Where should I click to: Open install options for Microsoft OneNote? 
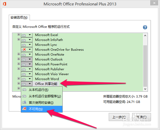pyautogui.click(x=27, y=55)
